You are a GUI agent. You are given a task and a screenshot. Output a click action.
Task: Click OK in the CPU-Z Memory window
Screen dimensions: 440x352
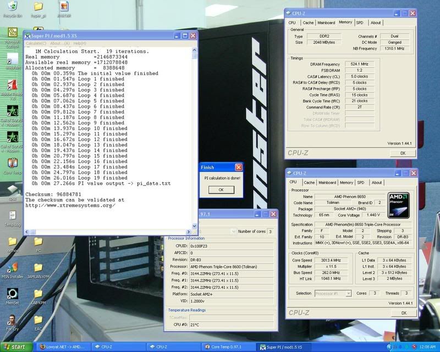403,153
